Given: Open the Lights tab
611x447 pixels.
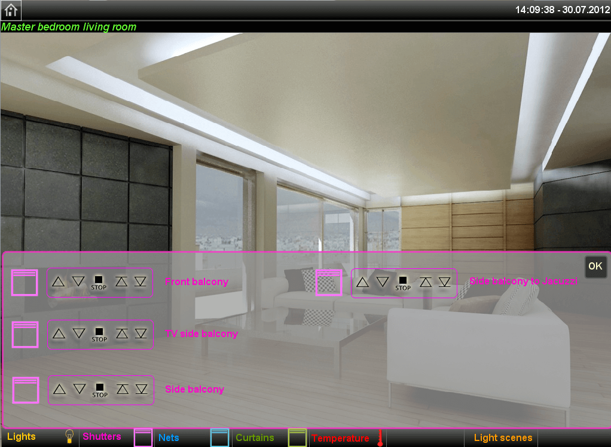Looking at the screenshot, I should (22, 437).
